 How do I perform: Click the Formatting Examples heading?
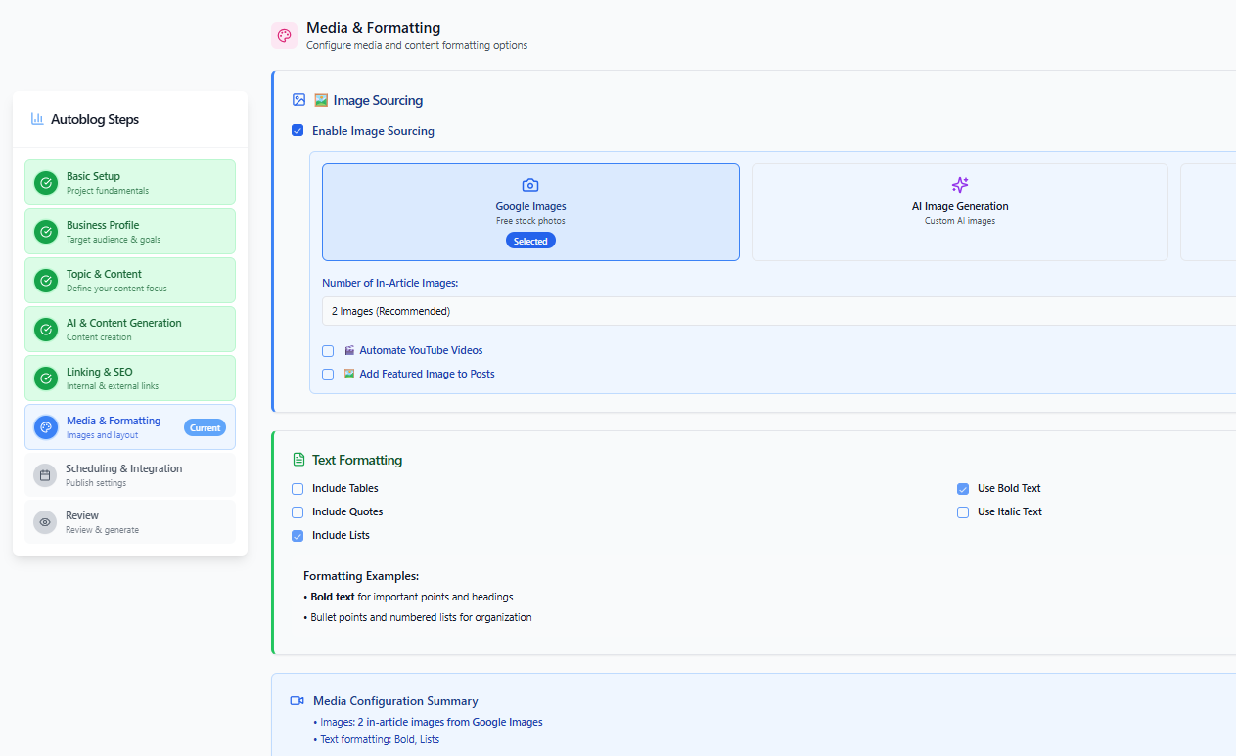[361, 576]
